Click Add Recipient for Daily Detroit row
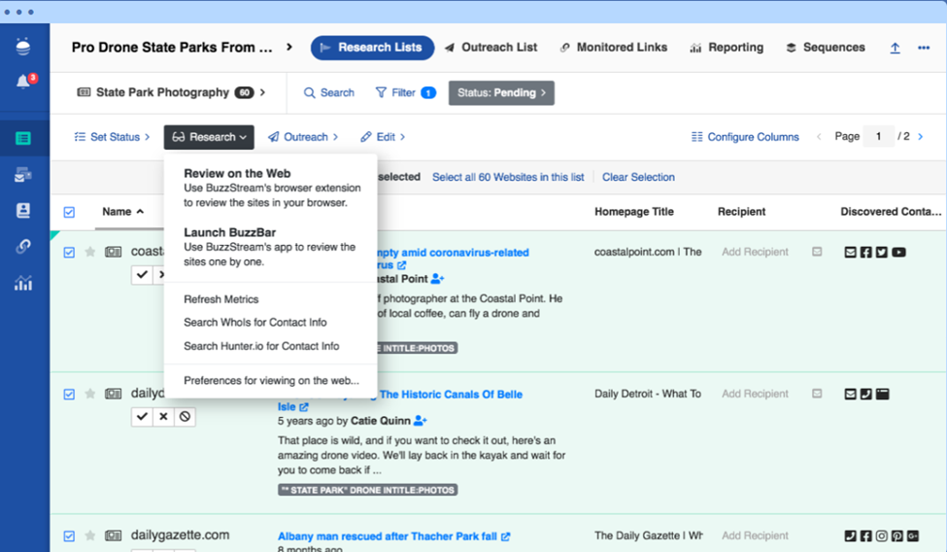The height and width of the screenshot is (552, 947). [x=755, y=394]
